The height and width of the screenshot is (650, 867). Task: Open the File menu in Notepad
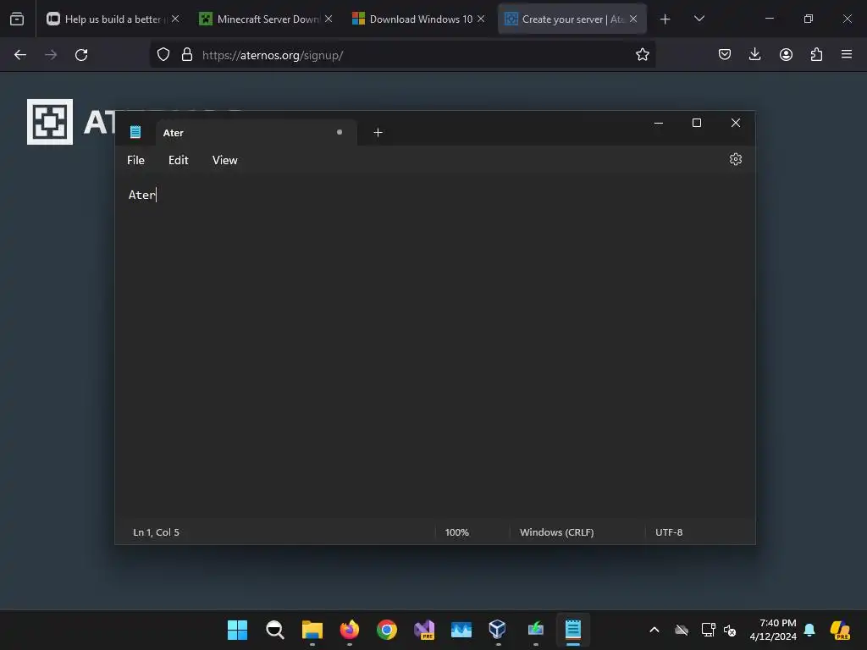[135, 160]
